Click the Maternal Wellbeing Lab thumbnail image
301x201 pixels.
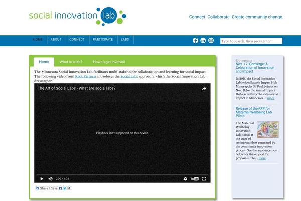pyautogui.click(x=268, y=129)
